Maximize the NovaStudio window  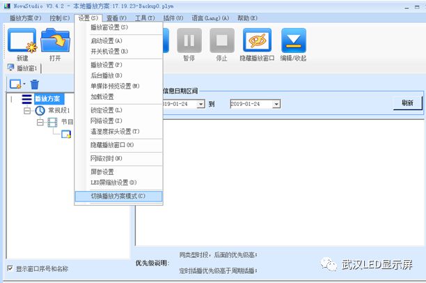[x=417, y=8]
